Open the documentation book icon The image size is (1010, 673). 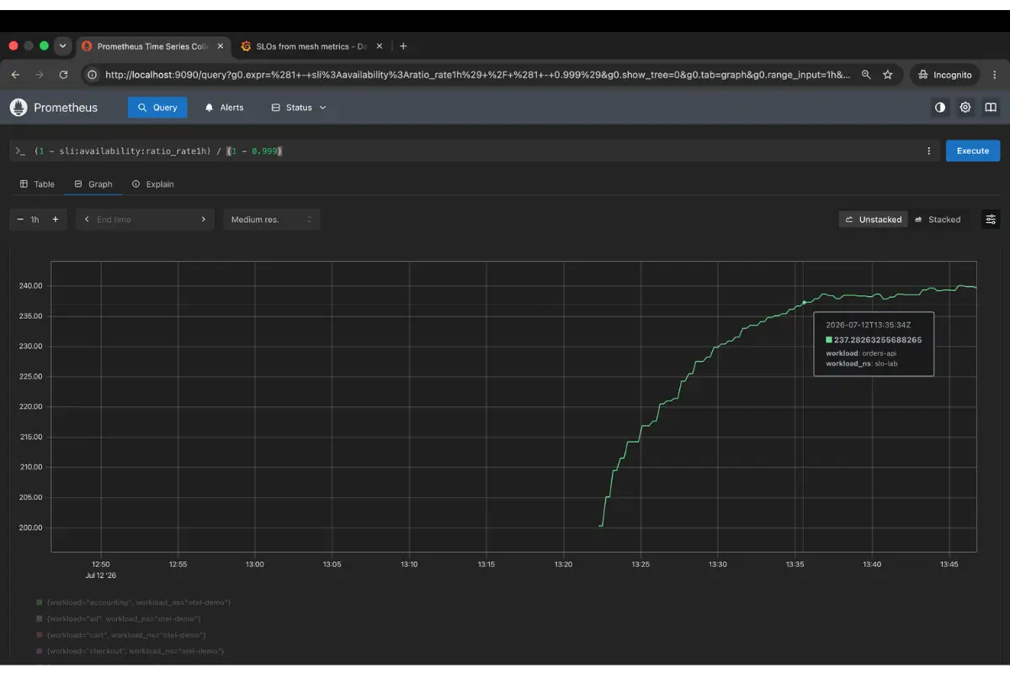[991, 108]
